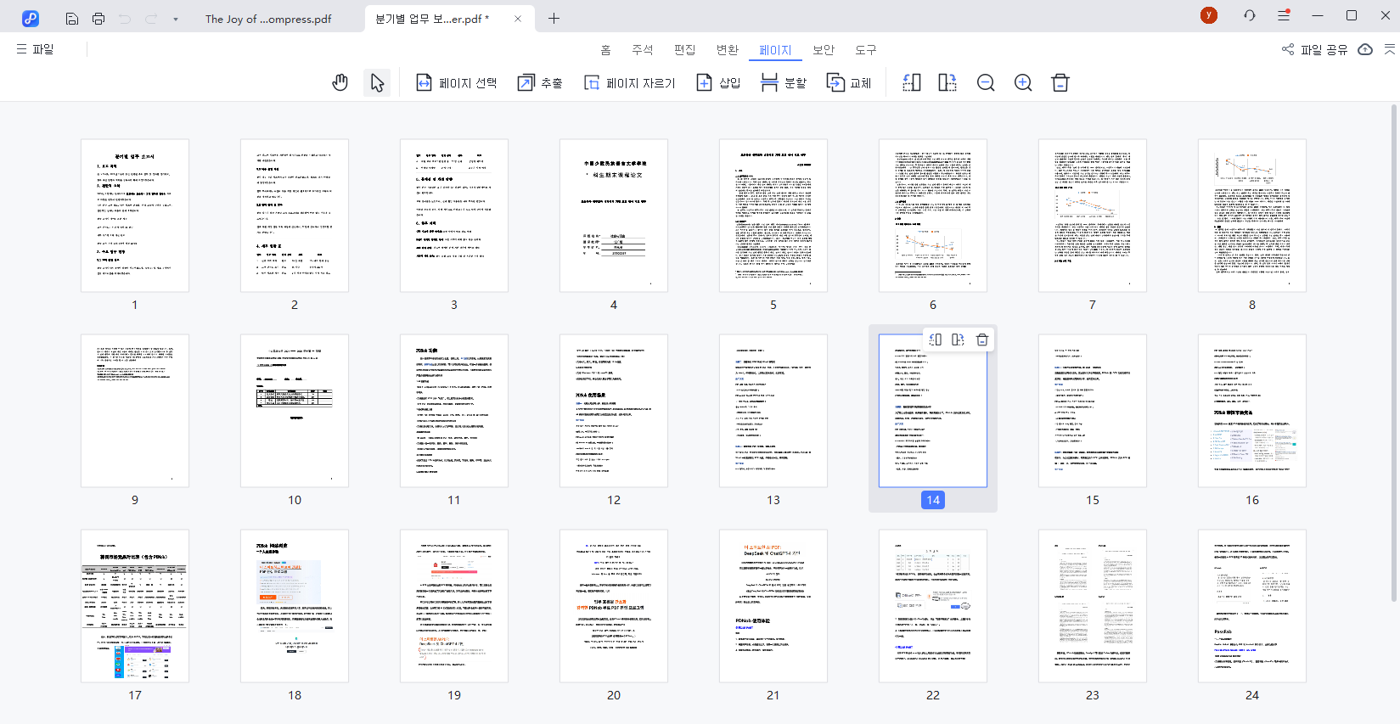This screenshot has height=724, width=1400.
Task: Click the 추출 extract button
Action: click(540, 82)
